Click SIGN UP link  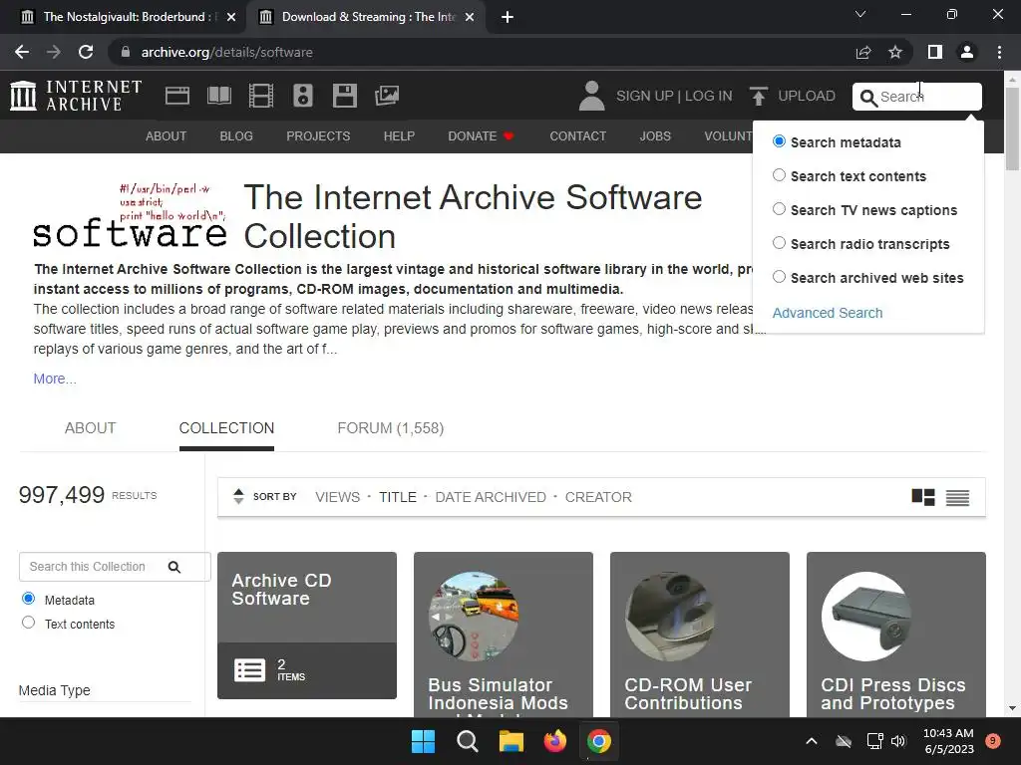point(645,96)
